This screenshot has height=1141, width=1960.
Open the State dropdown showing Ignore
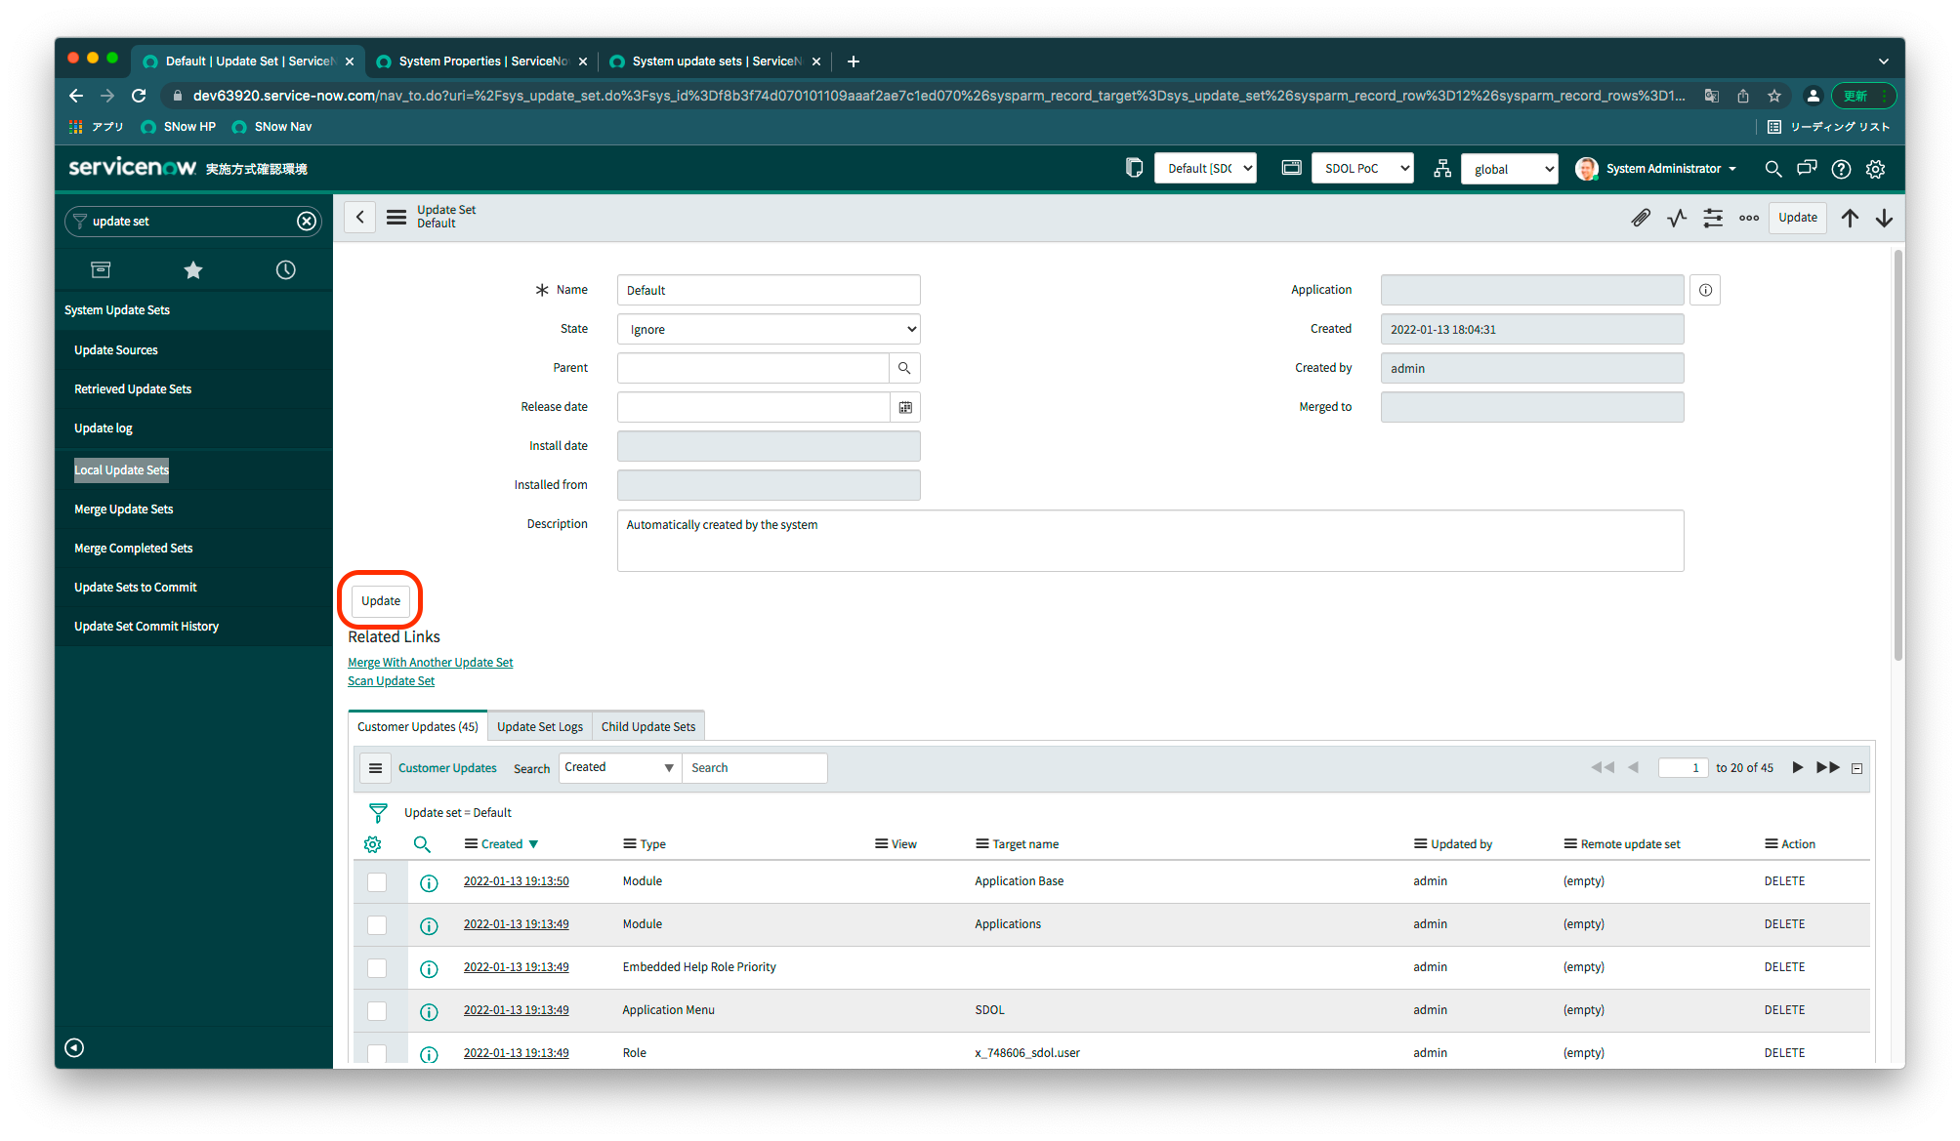point(768,329)
